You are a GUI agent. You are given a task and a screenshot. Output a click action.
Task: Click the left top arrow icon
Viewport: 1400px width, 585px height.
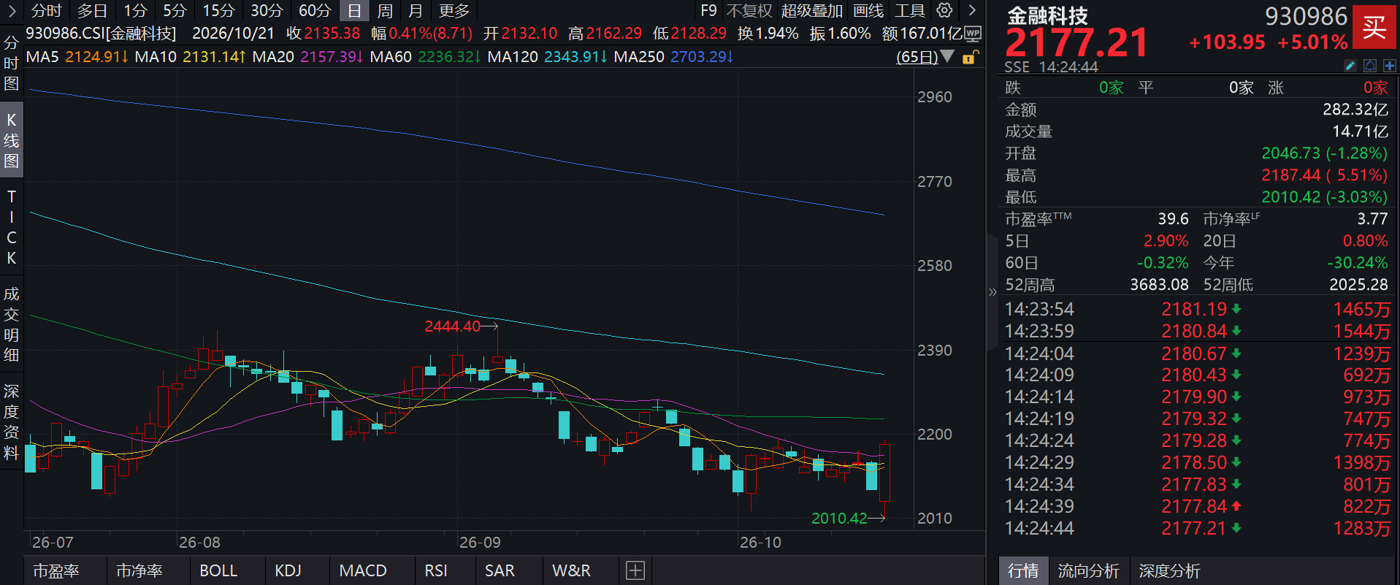click(x=12, y=10)
